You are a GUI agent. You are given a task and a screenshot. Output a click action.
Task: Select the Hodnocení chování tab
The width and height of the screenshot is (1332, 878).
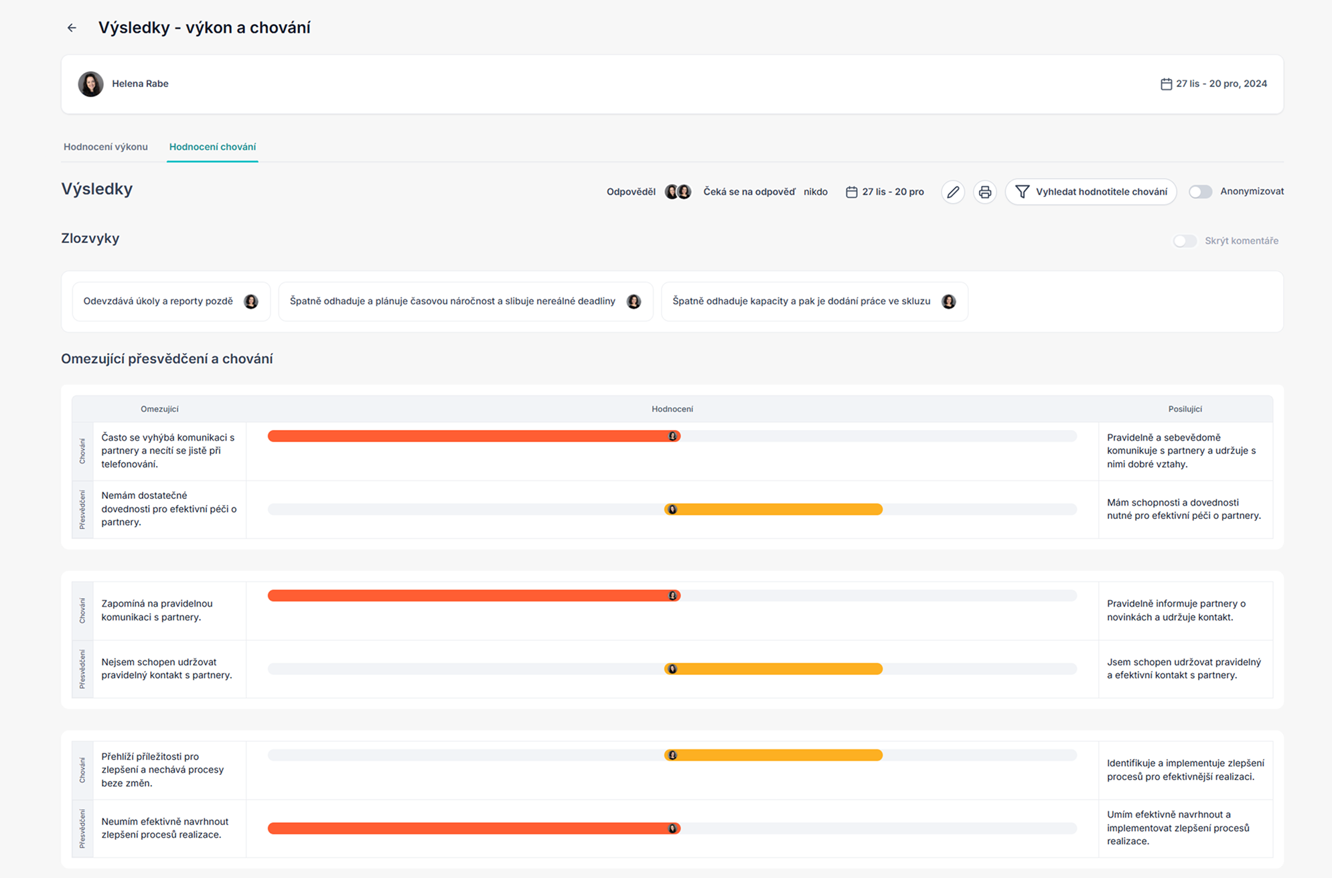(x=212, y=147)
